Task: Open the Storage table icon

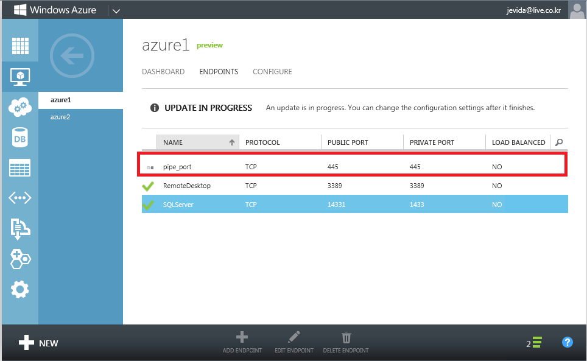Action: [20, 168]
